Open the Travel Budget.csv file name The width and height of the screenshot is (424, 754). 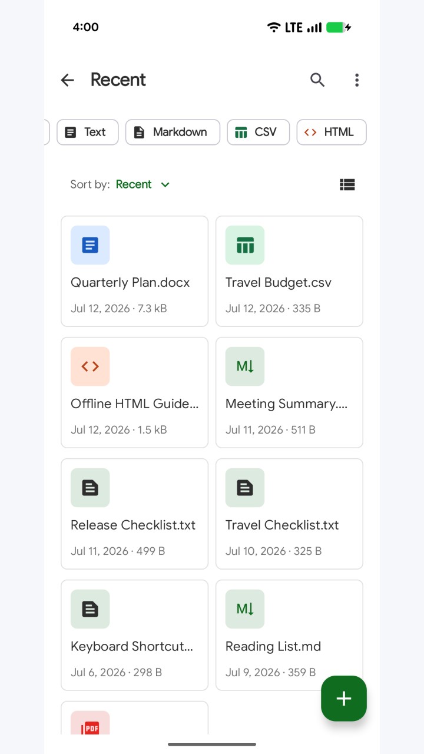[x=279, y=283]
